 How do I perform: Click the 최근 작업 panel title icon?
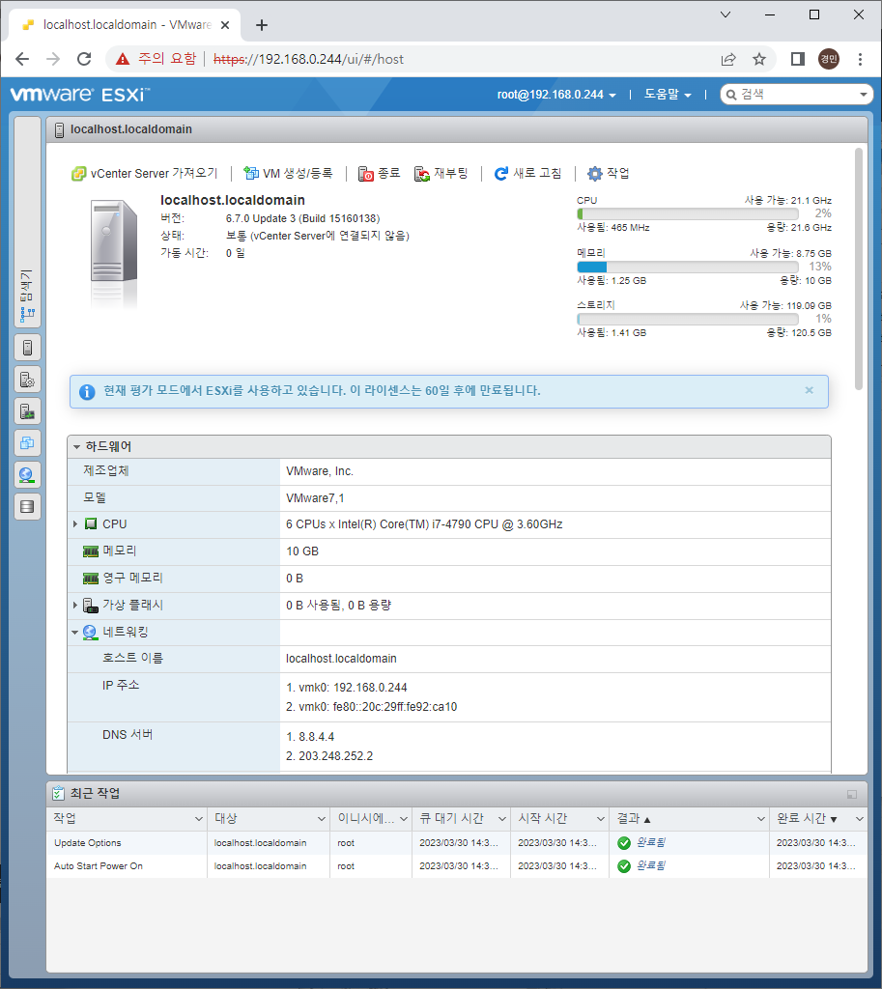[59, 794]
